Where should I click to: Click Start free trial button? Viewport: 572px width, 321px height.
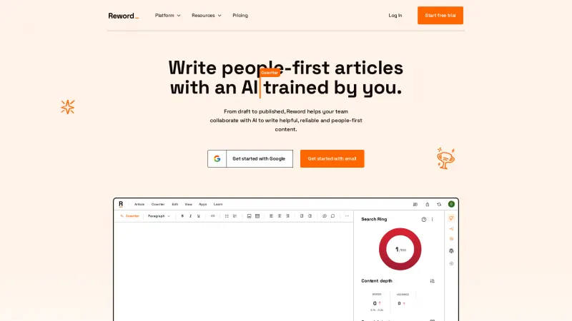[x=440, y=15]
